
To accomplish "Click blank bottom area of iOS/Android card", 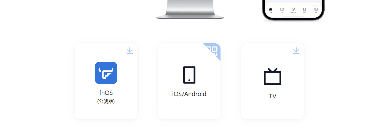I will coord(189,110).
